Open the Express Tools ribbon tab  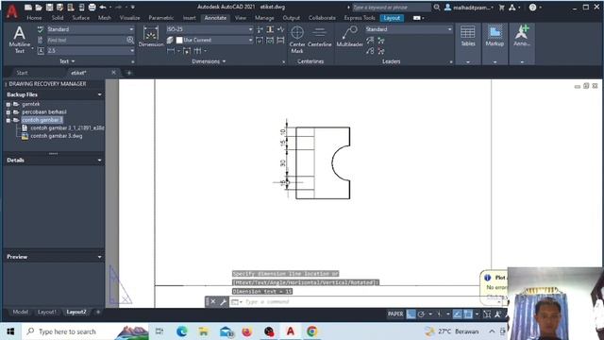360,18
